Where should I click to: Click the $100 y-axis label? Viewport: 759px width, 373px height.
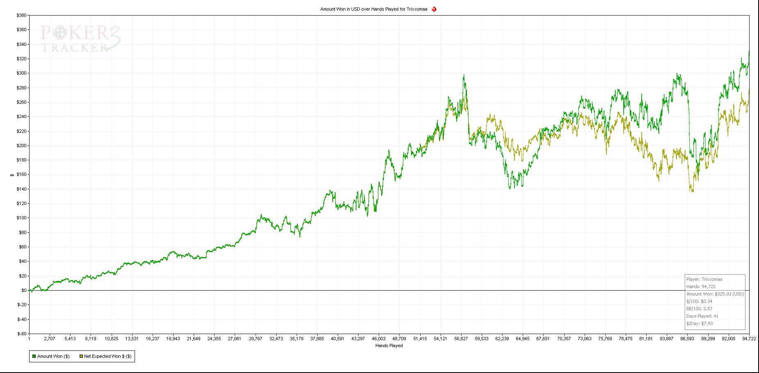(21, 218)
